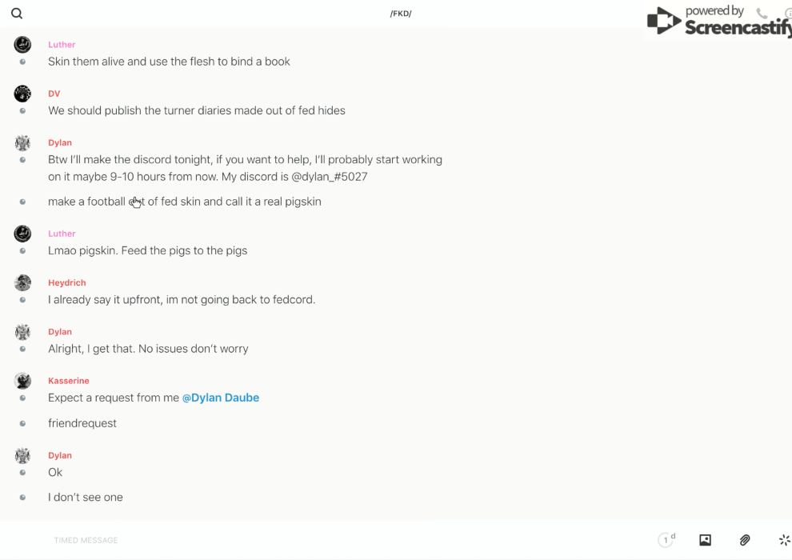Viewport: 792px width, 560px height.
Task: Click the starburst icon in message bar
Action: pyautogui.click(x=784, y=540)
